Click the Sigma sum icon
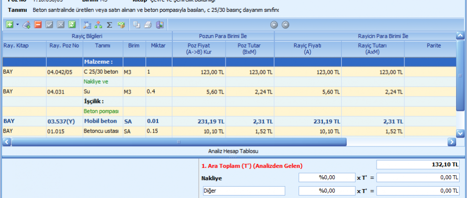 [x=109, y=24]
